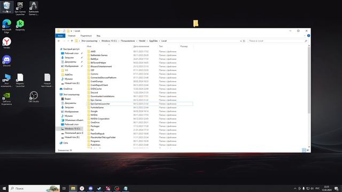Click AppData in the address path
This screenshot has height=192, width=342.
[153, 41]
